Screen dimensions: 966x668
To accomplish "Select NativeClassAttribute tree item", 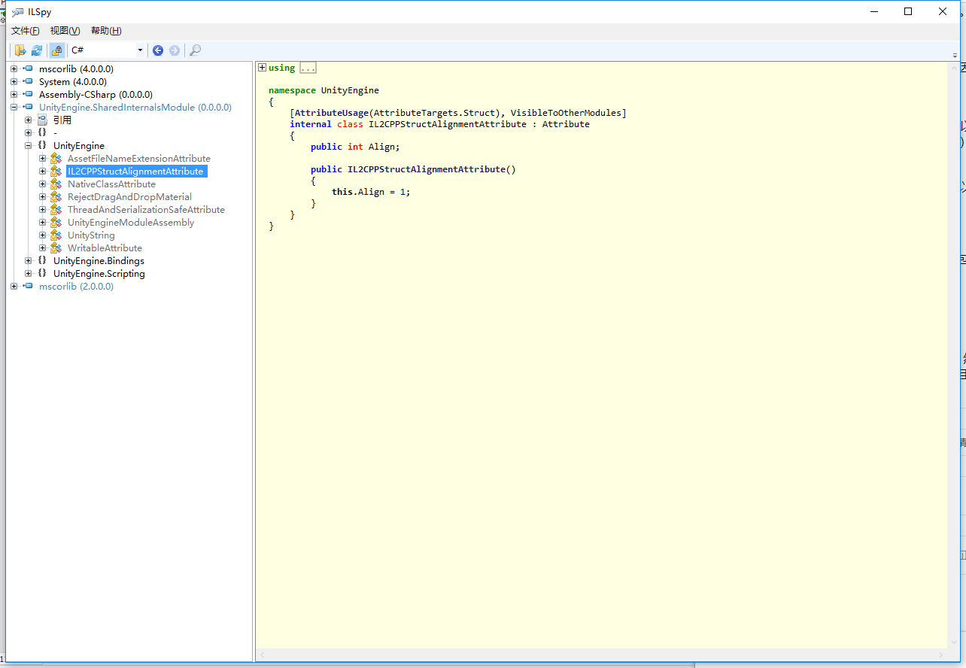I will tap(112, 184).
